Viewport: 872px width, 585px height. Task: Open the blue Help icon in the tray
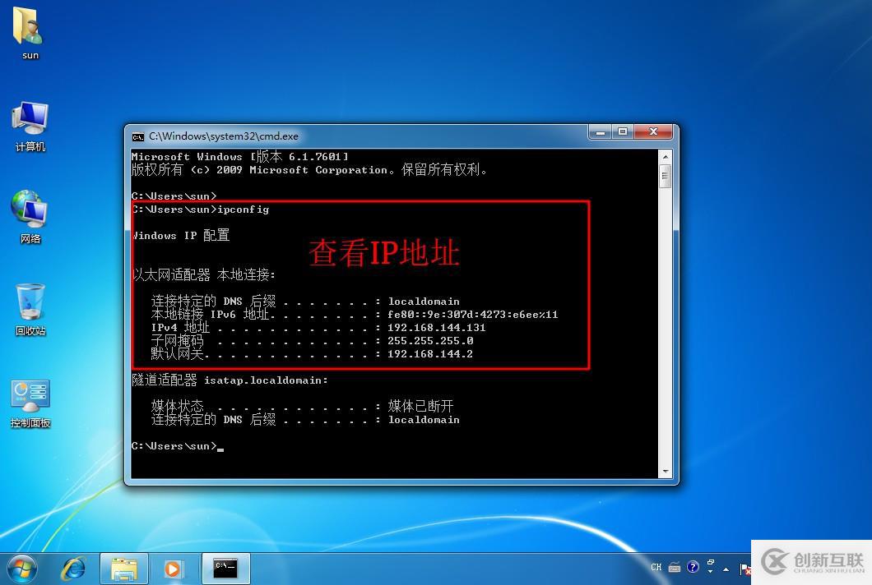click(693, 568)
